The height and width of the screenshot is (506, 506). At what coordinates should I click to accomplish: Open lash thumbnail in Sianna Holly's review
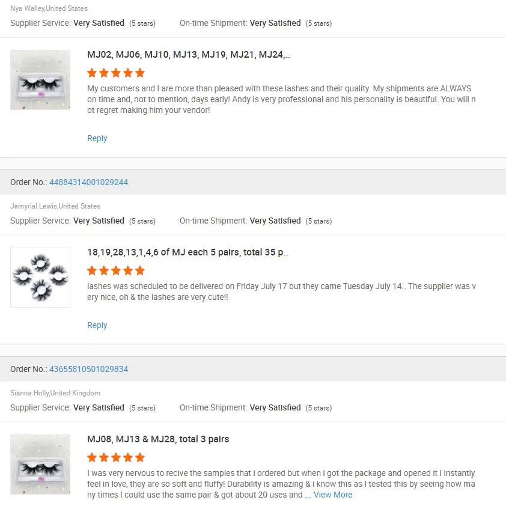click(40, 465)
